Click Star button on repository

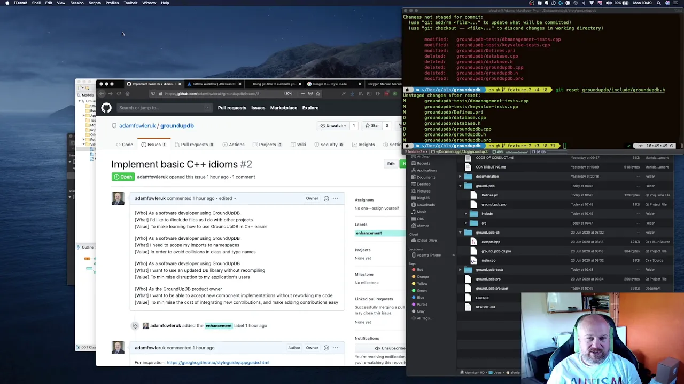pos(372,126)
